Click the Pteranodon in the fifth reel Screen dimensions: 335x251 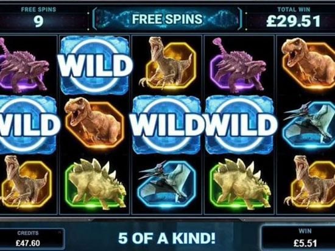[309, 124]
